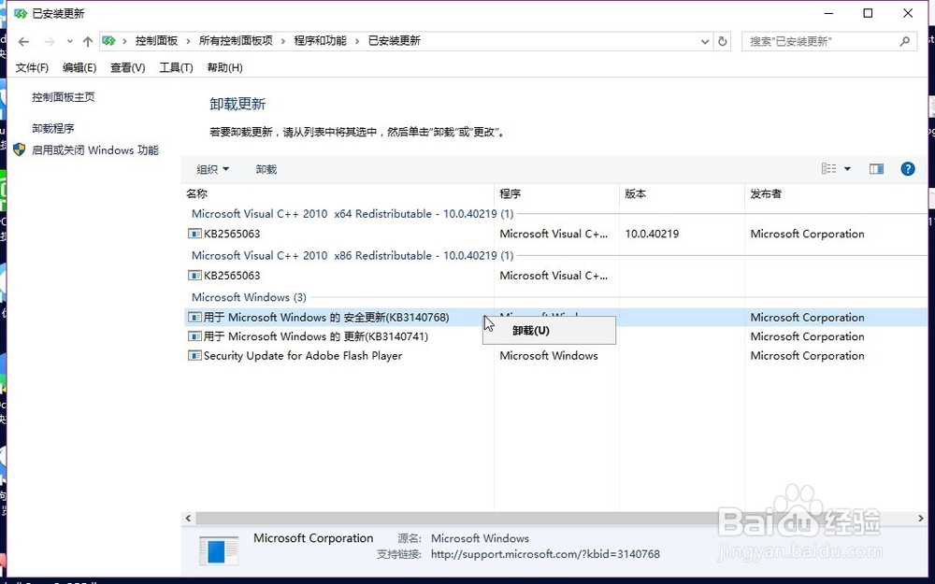Click Microsoft Windows program cell for Flash
The image size is (935, 584).
pos(549,356)
